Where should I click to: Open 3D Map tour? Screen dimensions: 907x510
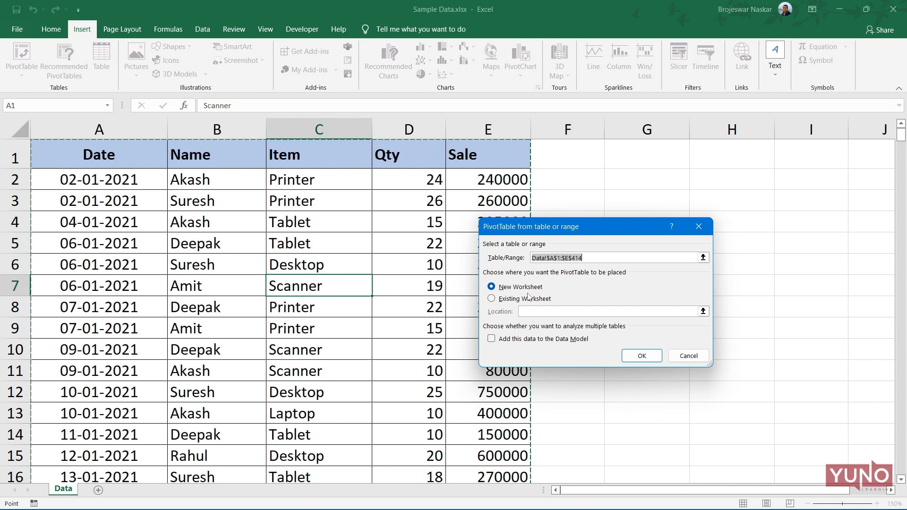pos(559,61)
